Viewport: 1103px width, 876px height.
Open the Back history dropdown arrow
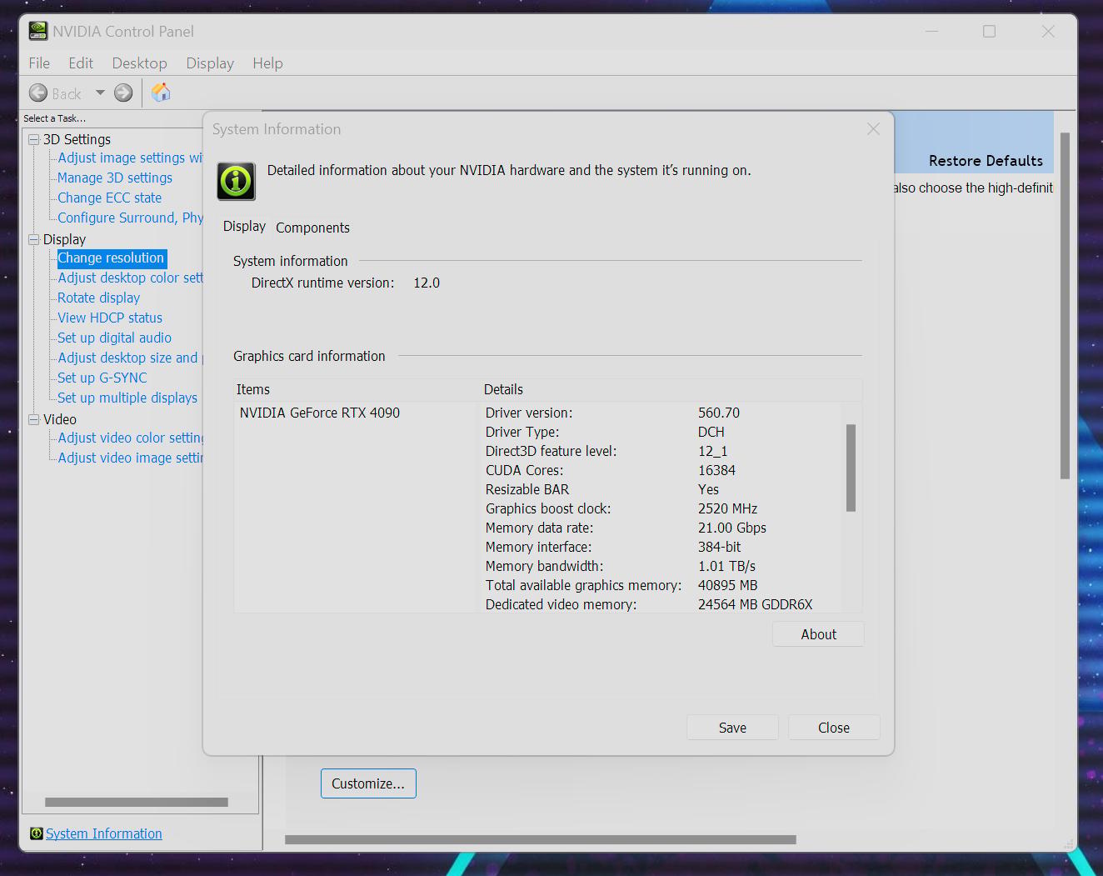click(x=100, y=93)
